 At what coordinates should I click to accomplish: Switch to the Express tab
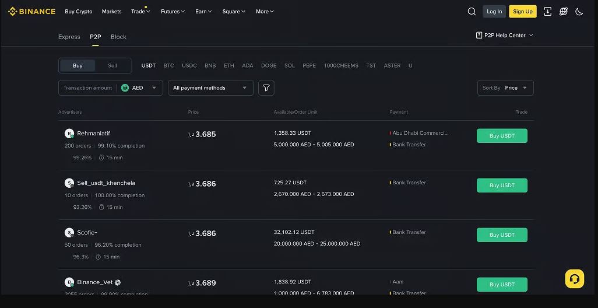click(x=69, y=37)
